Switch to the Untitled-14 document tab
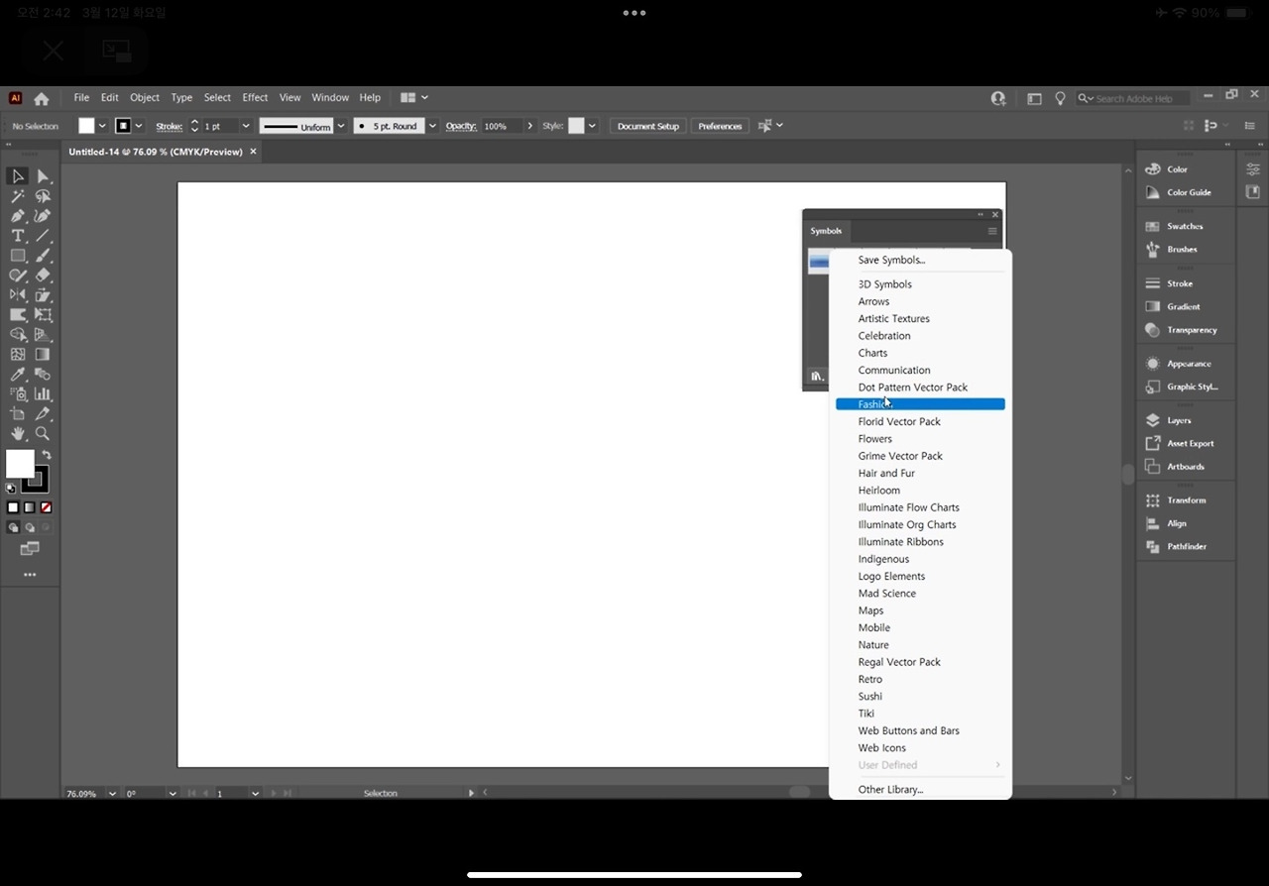Screen dimensions: 1269x886 click(156, 152)
